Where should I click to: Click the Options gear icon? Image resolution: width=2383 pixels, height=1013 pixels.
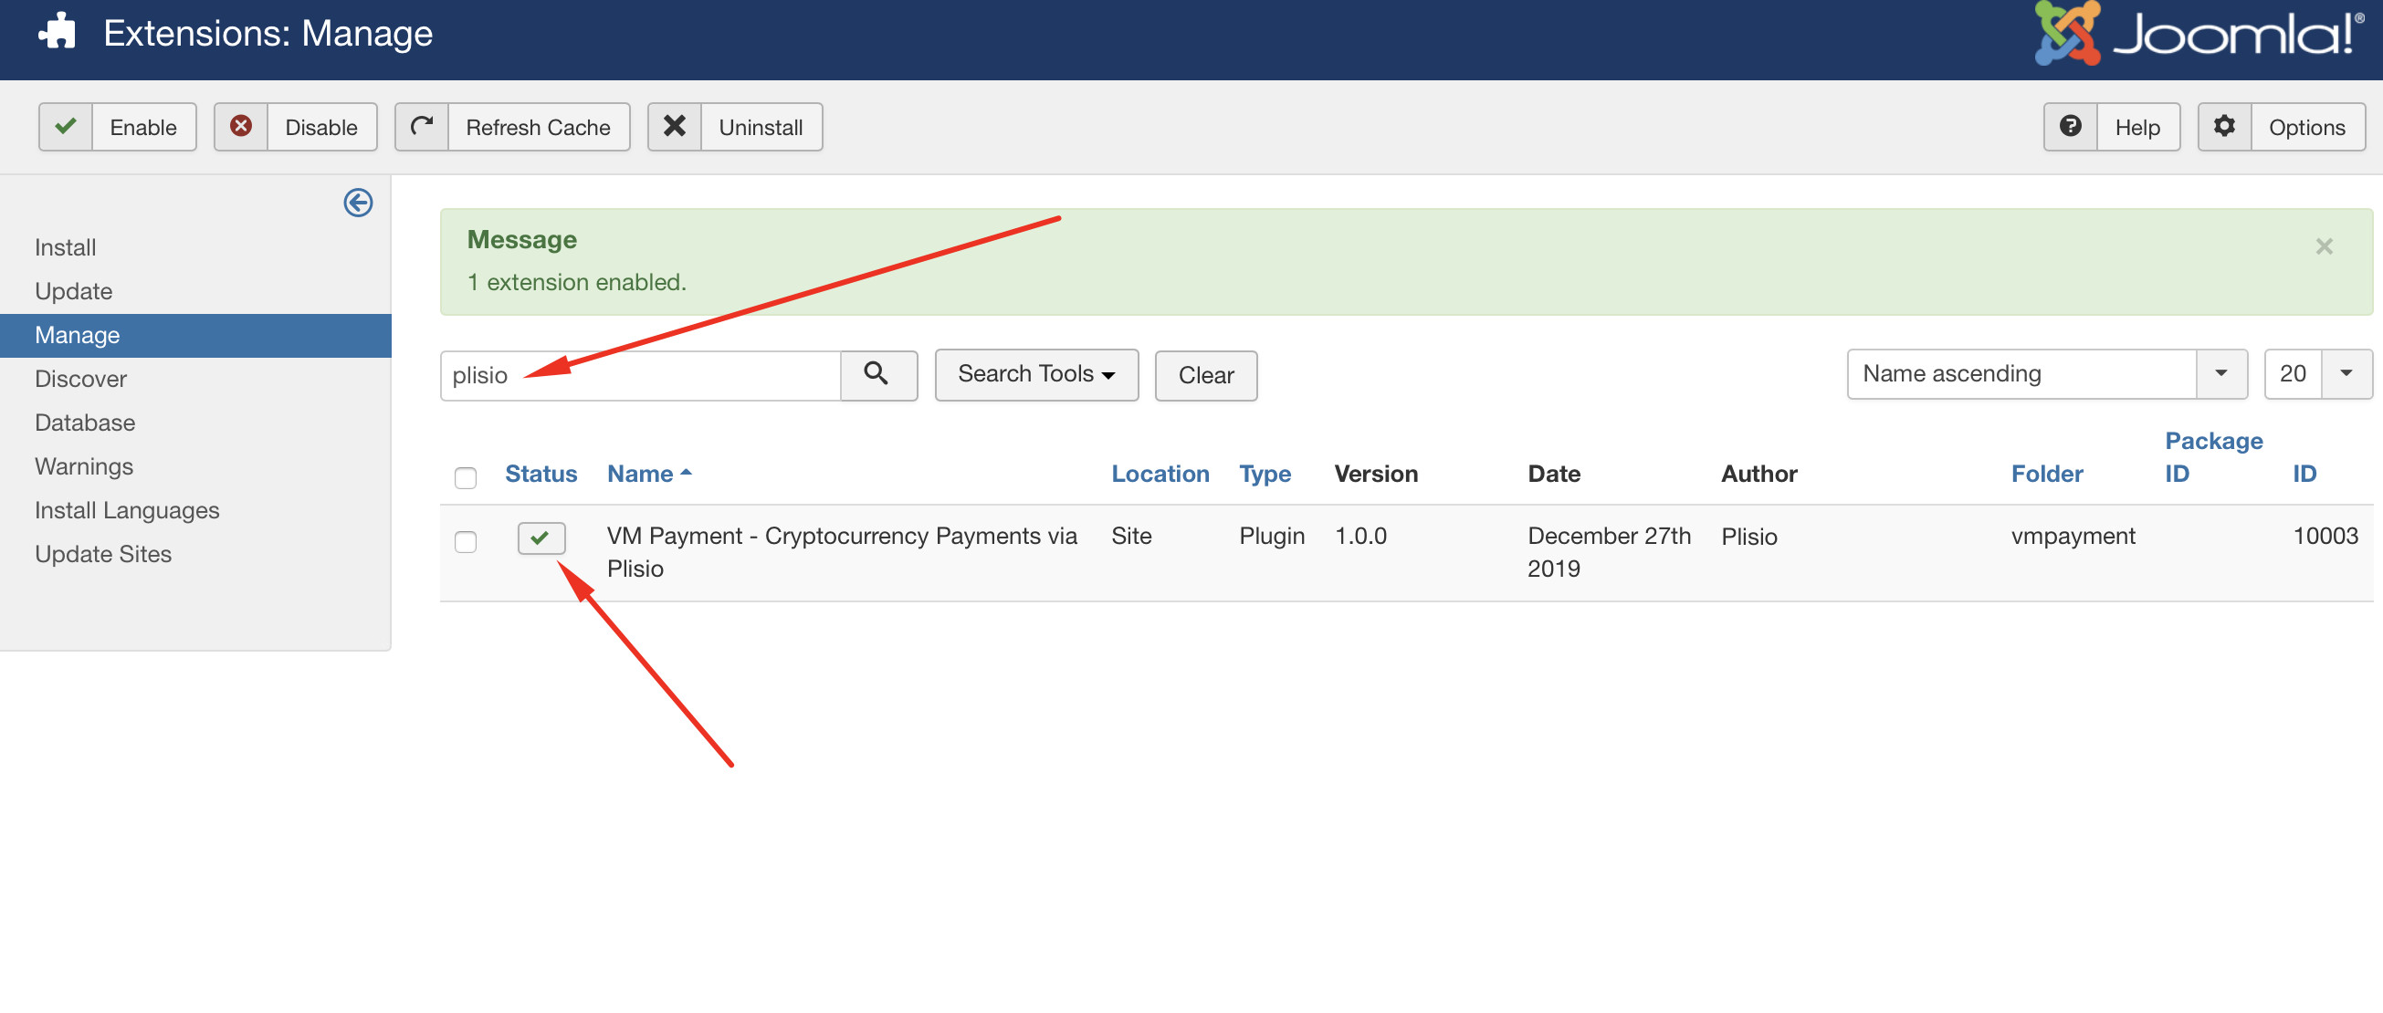(2224, 127)
